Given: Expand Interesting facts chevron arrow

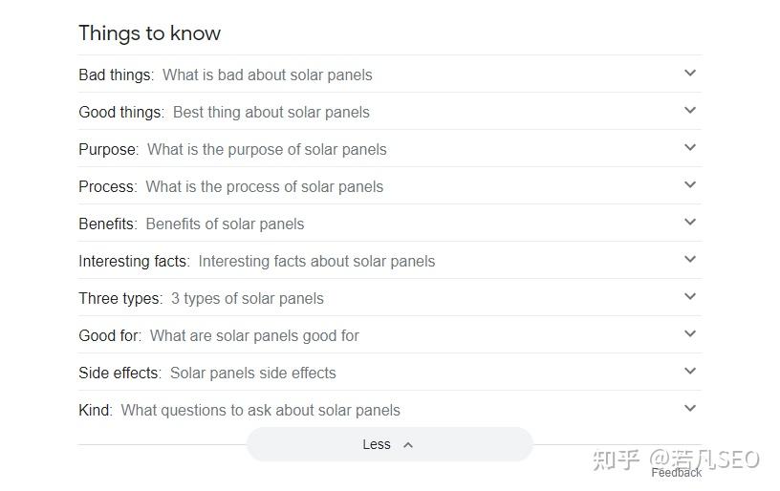Looking at the screenshot, I should tap(690, 260).
